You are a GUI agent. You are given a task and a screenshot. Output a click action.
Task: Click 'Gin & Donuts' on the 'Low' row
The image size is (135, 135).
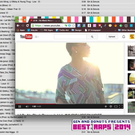[x=93, y=2]
